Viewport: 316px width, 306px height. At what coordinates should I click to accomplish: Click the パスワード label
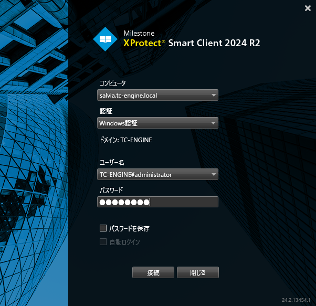[x=111, y=190]
